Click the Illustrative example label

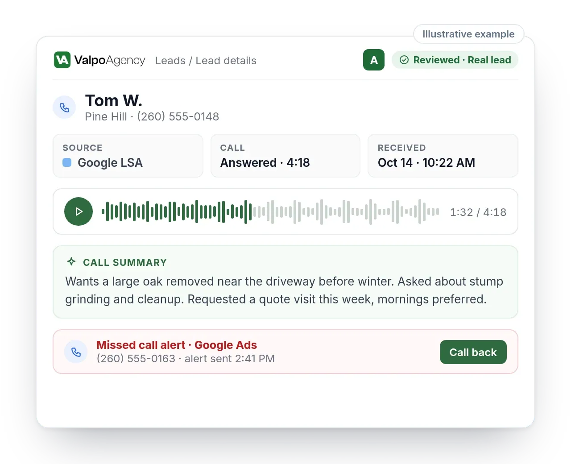[x=468, y=34]
